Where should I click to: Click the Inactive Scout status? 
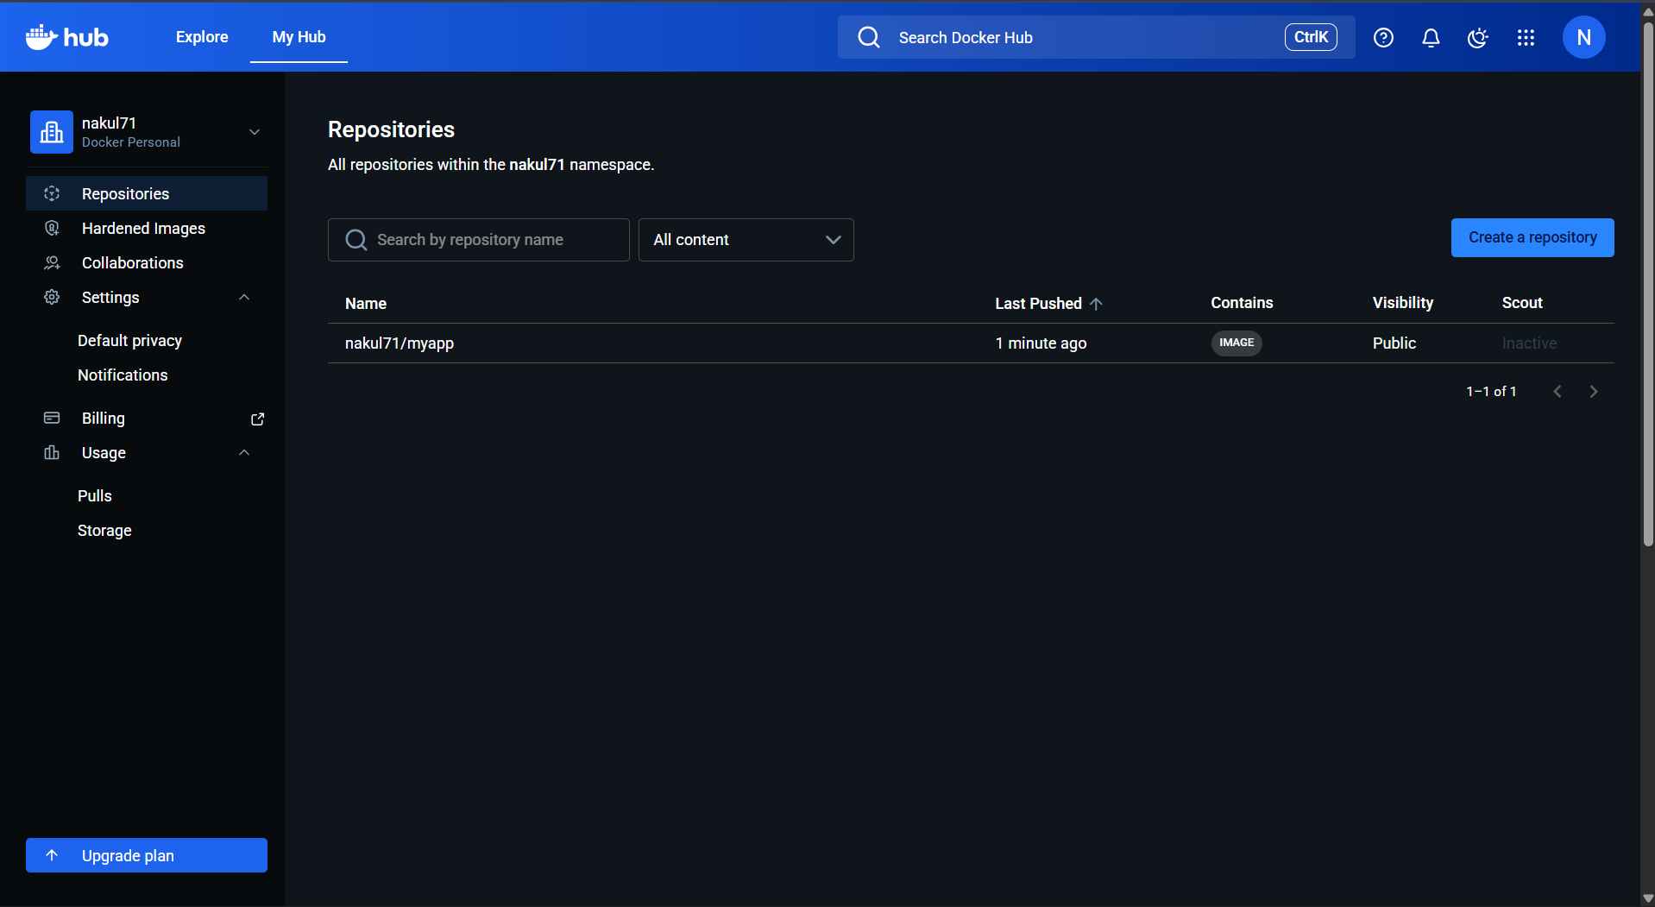click(1529, 343)
